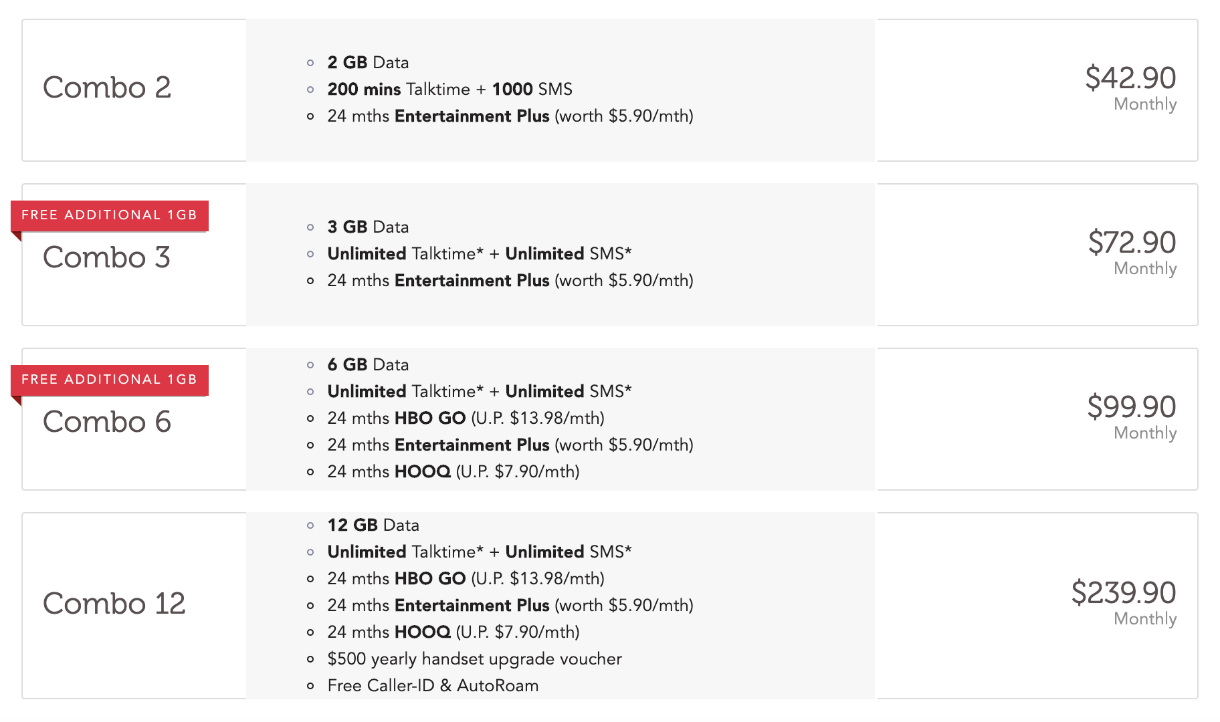Click the 6 GB Data feature
This screenshot has height=722, width=1220.
click(x=368, y=365)
